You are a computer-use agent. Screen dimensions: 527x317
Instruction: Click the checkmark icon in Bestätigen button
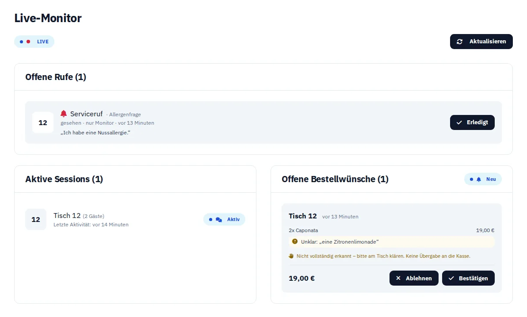coord(451,278)
